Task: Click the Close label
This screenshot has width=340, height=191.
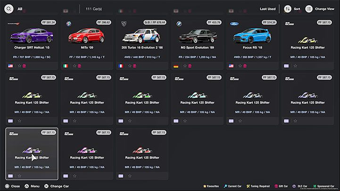Action: click(16, 186)
